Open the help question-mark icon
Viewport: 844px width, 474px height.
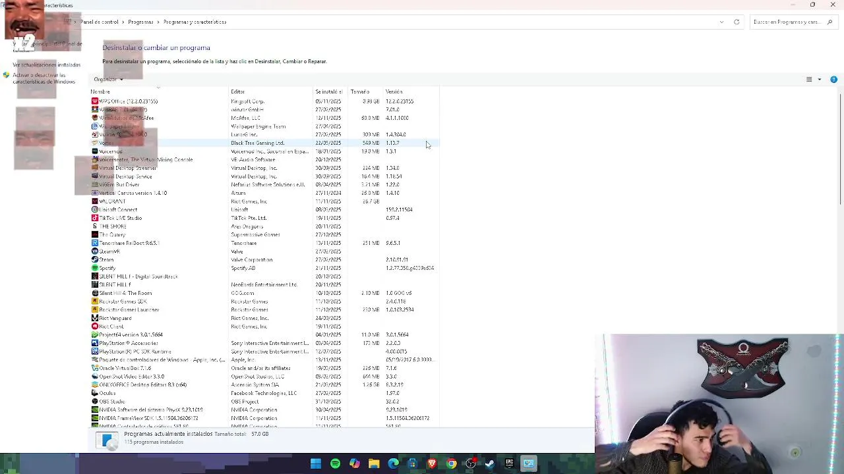pos(833,80)
